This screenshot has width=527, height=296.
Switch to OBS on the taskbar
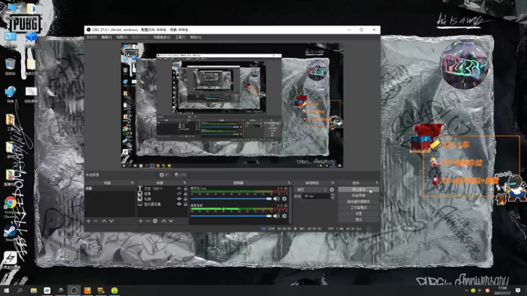pos(74,290)
